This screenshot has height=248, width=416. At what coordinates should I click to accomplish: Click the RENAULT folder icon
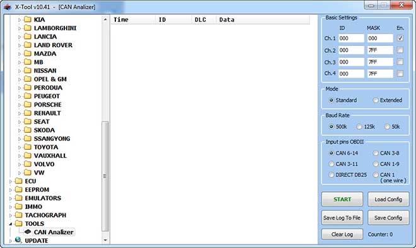pos(28,113)
